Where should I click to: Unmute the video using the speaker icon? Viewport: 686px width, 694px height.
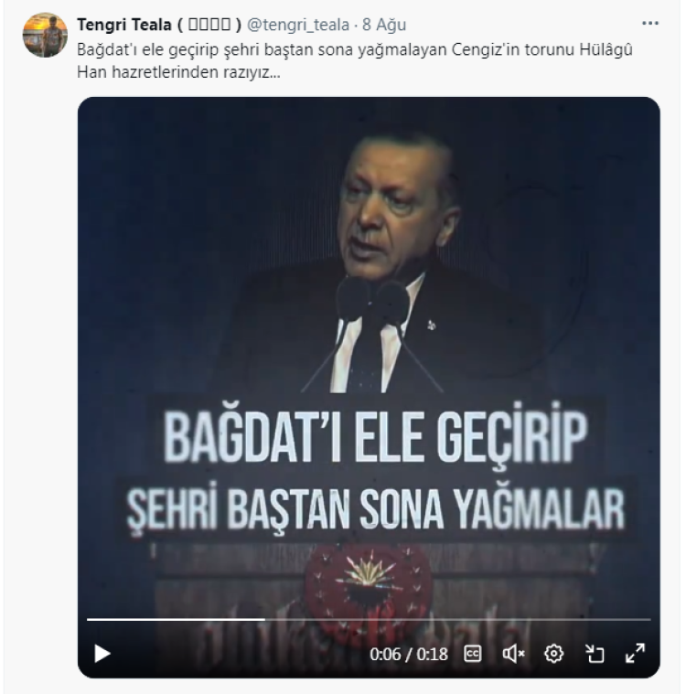[513, 654]
